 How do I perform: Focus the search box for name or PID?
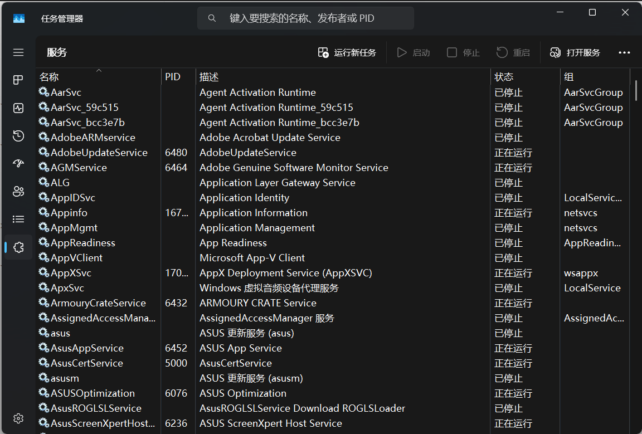click(305, 18)
